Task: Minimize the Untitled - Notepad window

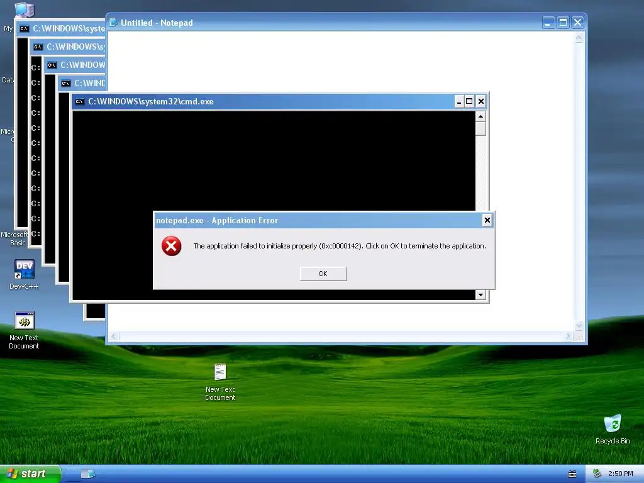Action: (548, 22)
